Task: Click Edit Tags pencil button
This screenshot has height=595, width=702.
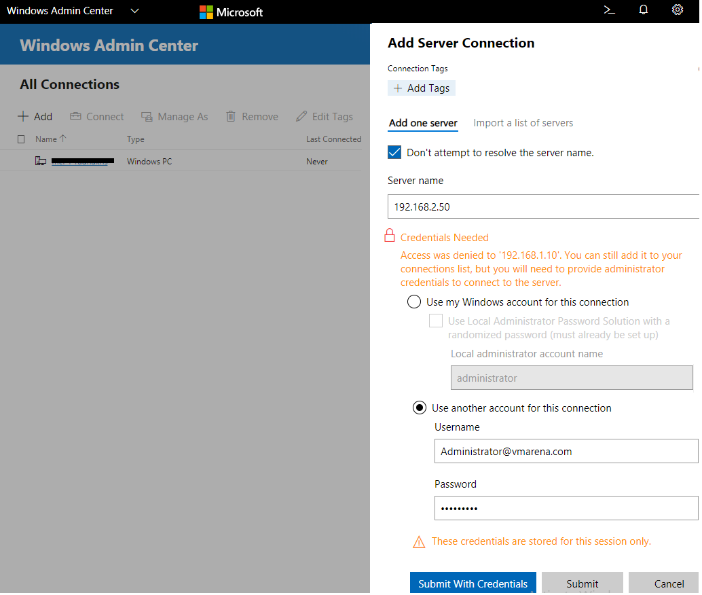Action: click(x=325, y=117)
